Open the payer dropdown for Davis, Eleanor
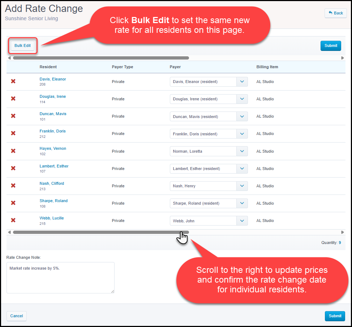Image resolution: width=352 pixels, height=327 pixels. click(x=242, y=82)
